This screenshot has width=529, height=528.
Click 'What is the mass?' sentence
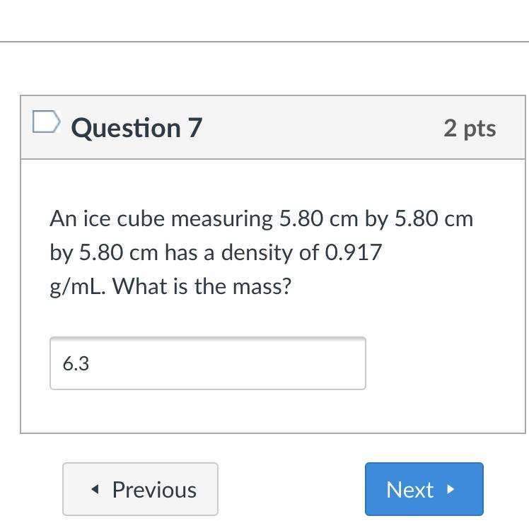point(202,286)
